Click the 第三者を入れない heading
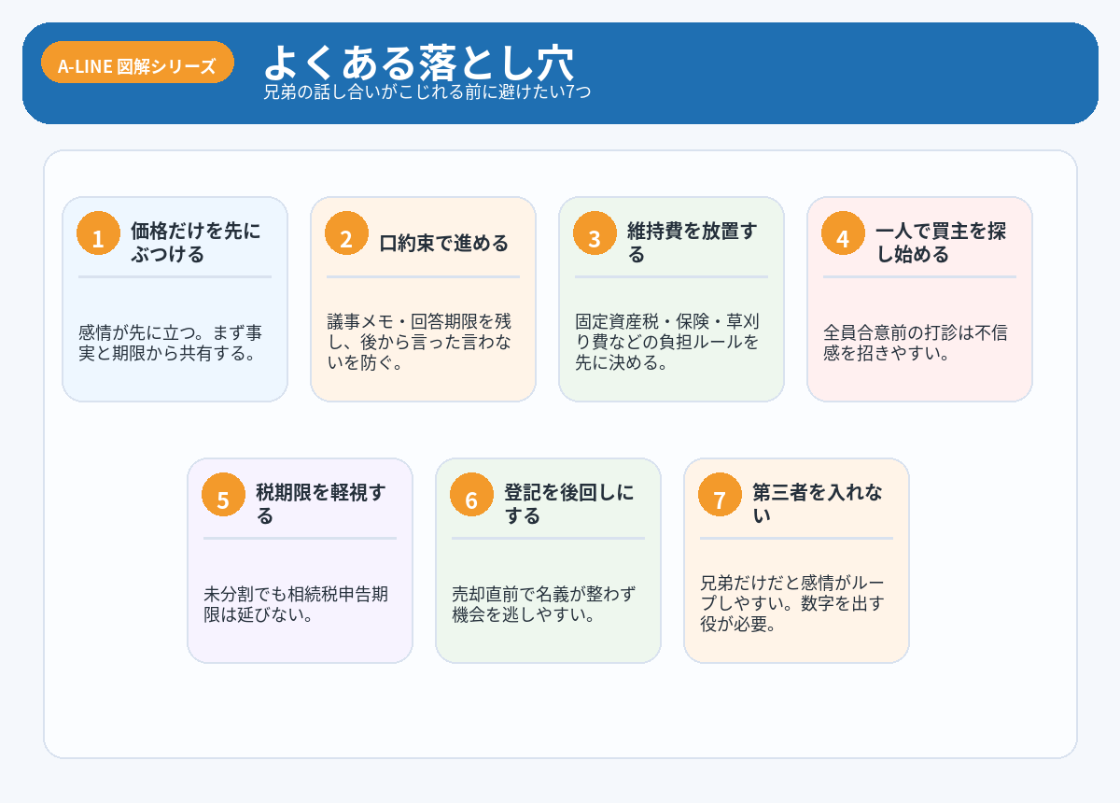The image size is (1120, 803). click(x=818, y=503)
